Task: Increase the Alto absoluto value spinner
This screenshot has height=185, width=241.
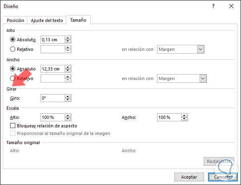Action: click(x=68, y=38)
